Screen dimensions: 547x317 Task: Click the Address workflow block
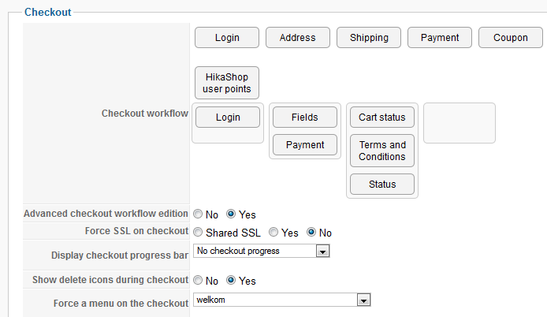pos(297,37)
